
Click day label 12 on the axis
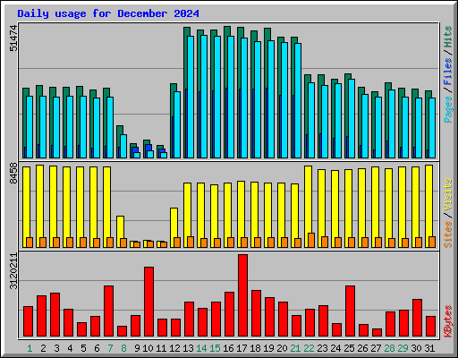pyautogui.click(x=174, y=348)
